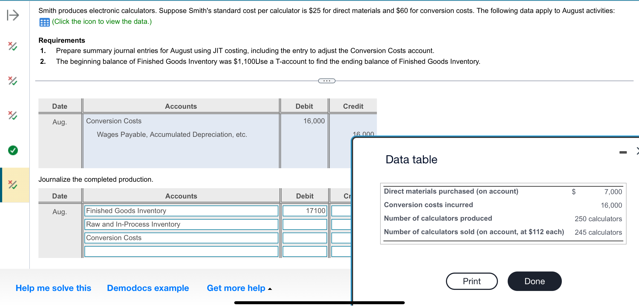639x308 pixels.
Task: Click the empty credit field beside Conversion Costs
Action: (341, 238)
